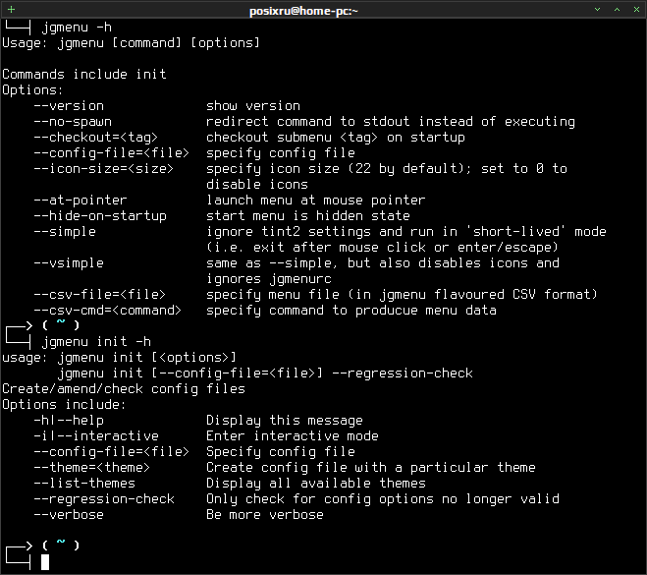Click the 'jgmenu init -h' command line
647x575 pixels.
click(x=96, y=342)
